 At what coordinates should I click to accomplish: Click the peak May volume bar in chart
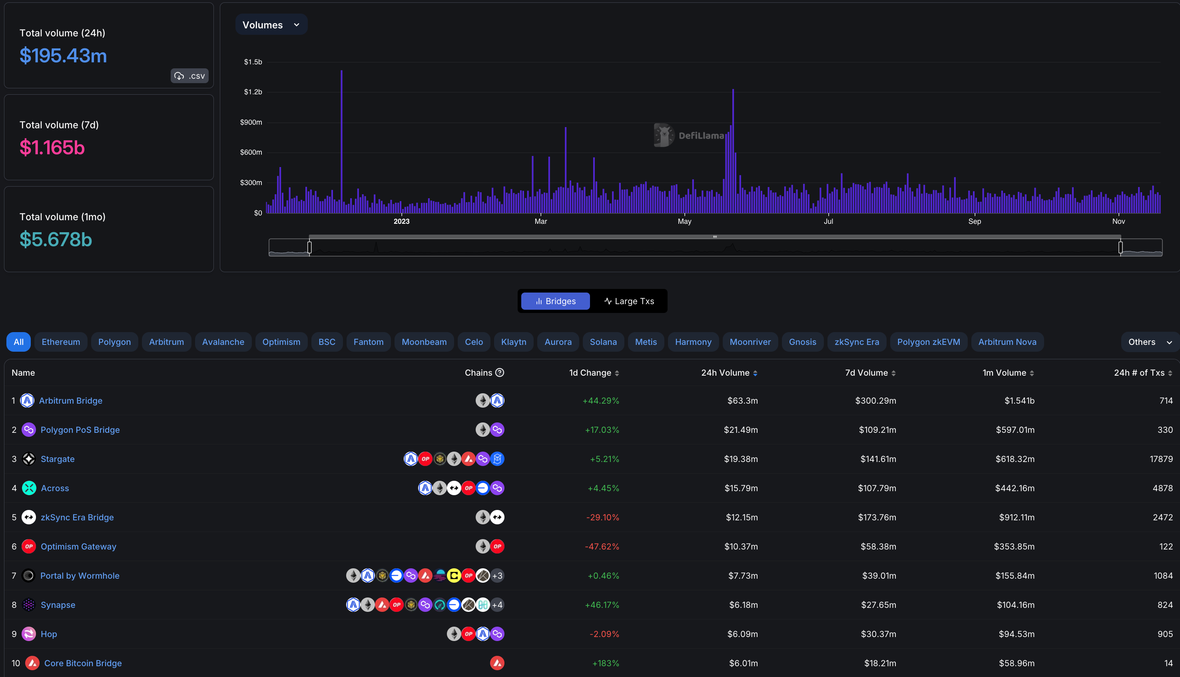pyautogui.click(x=733, y=151)
